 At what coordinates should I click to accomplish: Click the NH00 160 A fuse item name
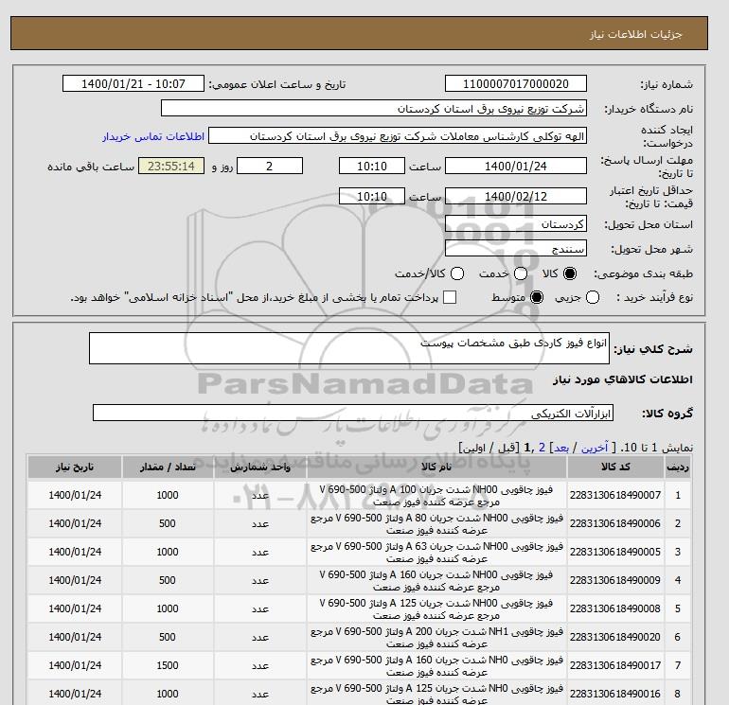(x=436, y=580)
